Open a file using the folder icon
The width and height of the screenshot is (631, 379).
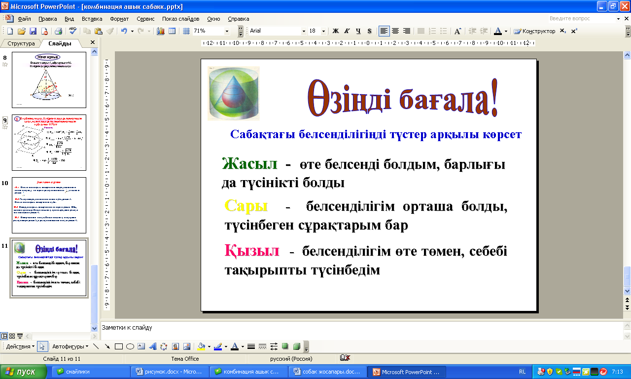[21, 31]
